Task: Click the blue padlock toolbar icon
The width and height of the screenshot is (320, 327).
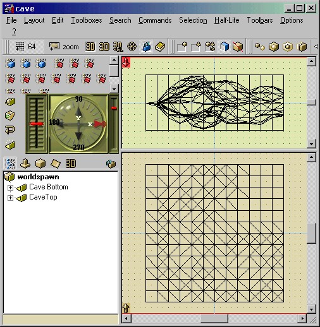Action: [146, 47]
